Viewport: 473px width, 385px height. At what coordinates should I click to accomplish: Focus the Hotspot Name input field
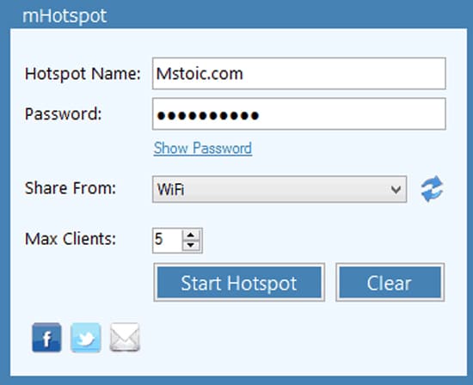[299, 74]
